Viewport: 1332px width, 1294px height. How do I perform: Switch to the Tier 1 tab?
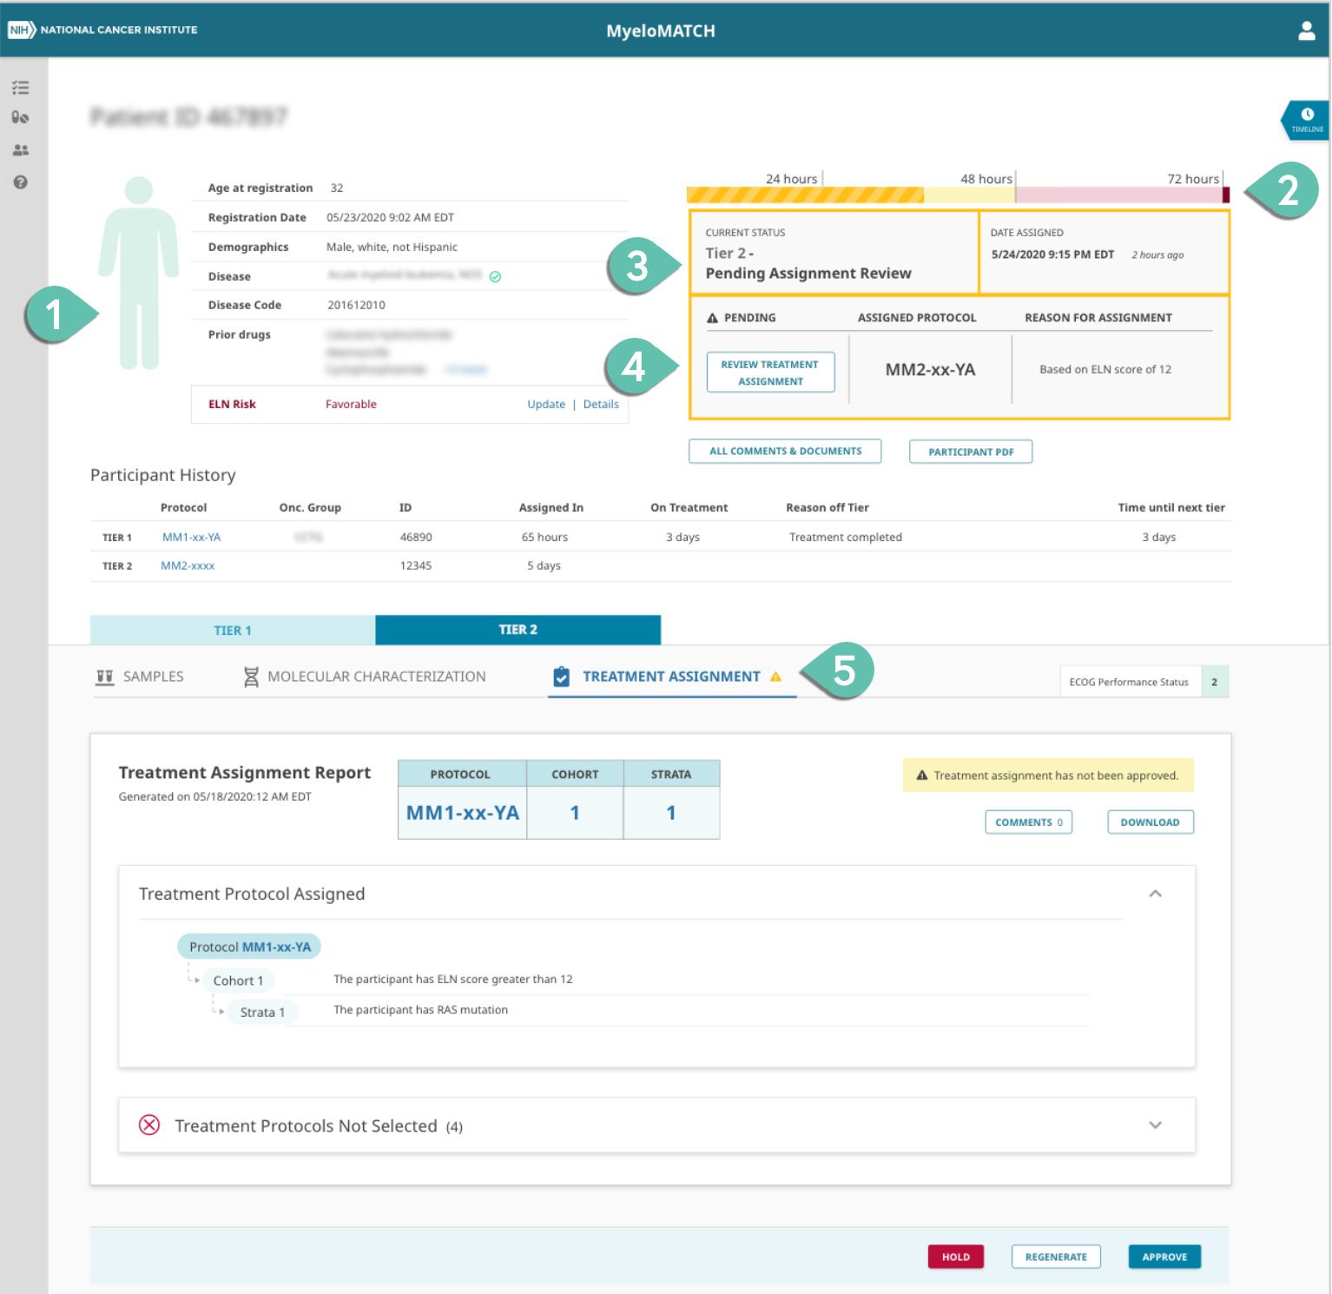click(x=233, y=630)
